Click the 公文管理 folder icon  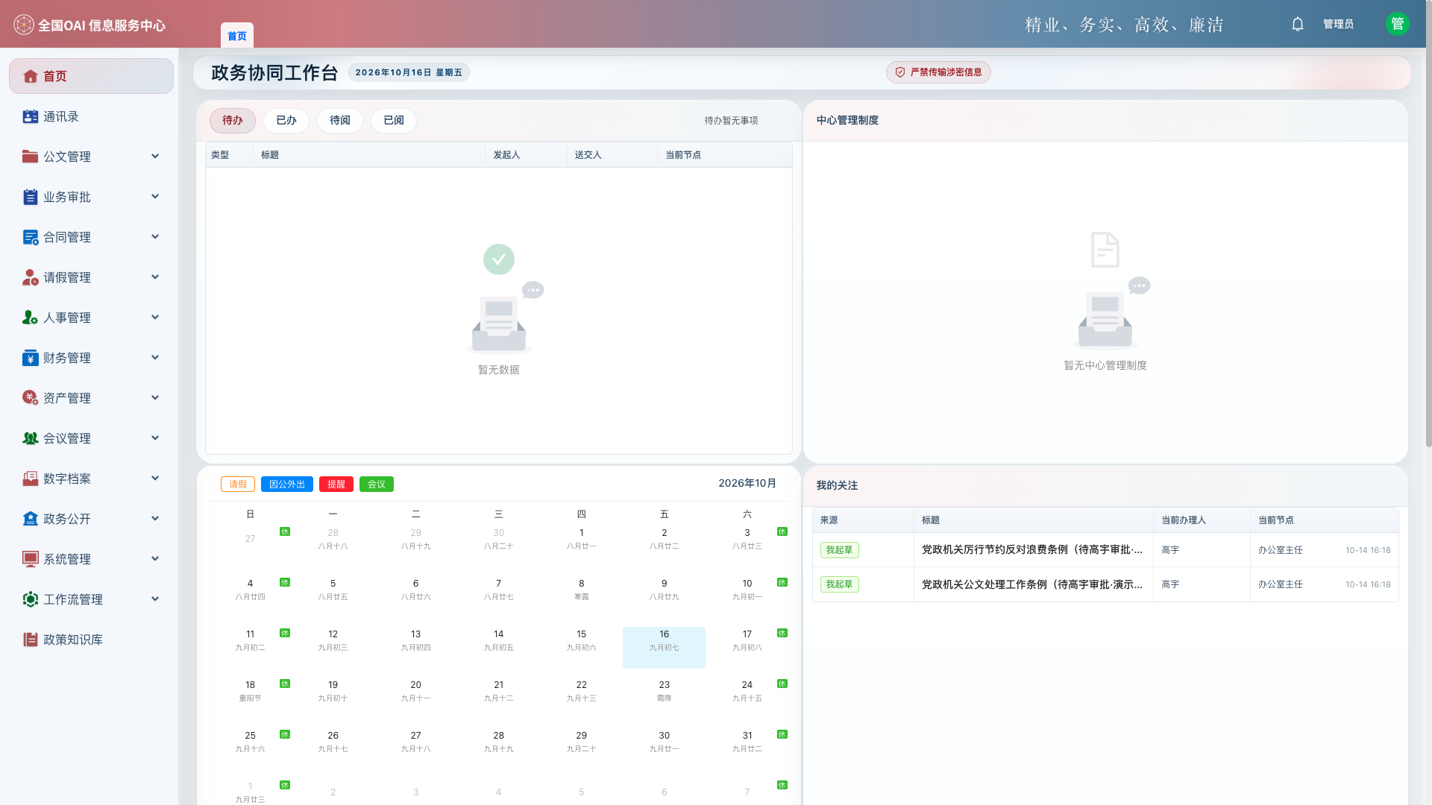coord(31,157)
